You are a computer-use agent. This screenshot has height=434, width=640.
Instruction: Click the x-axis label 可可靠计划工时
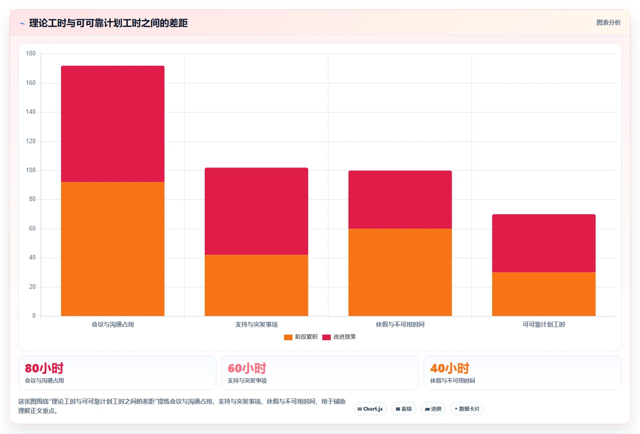tap(544, 324)
